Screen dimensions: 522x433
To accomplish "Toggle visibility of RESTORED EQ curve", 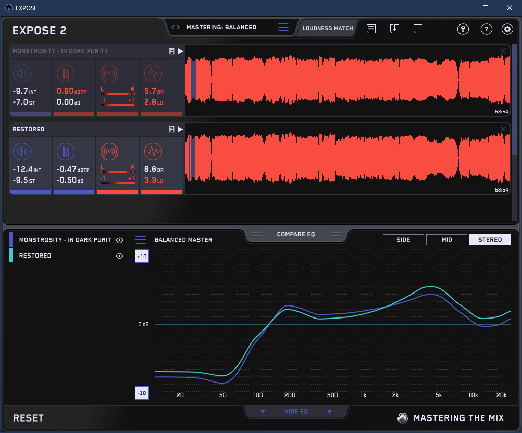I will (x=119, y=256).
